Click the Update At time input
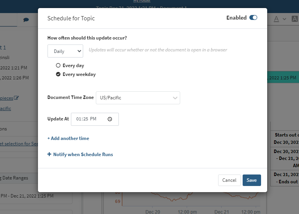 pos(90,119)
